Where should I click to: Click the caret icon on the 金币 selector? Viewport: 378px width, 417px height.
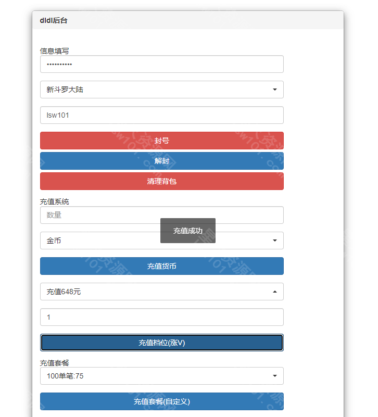click(275, 241)
